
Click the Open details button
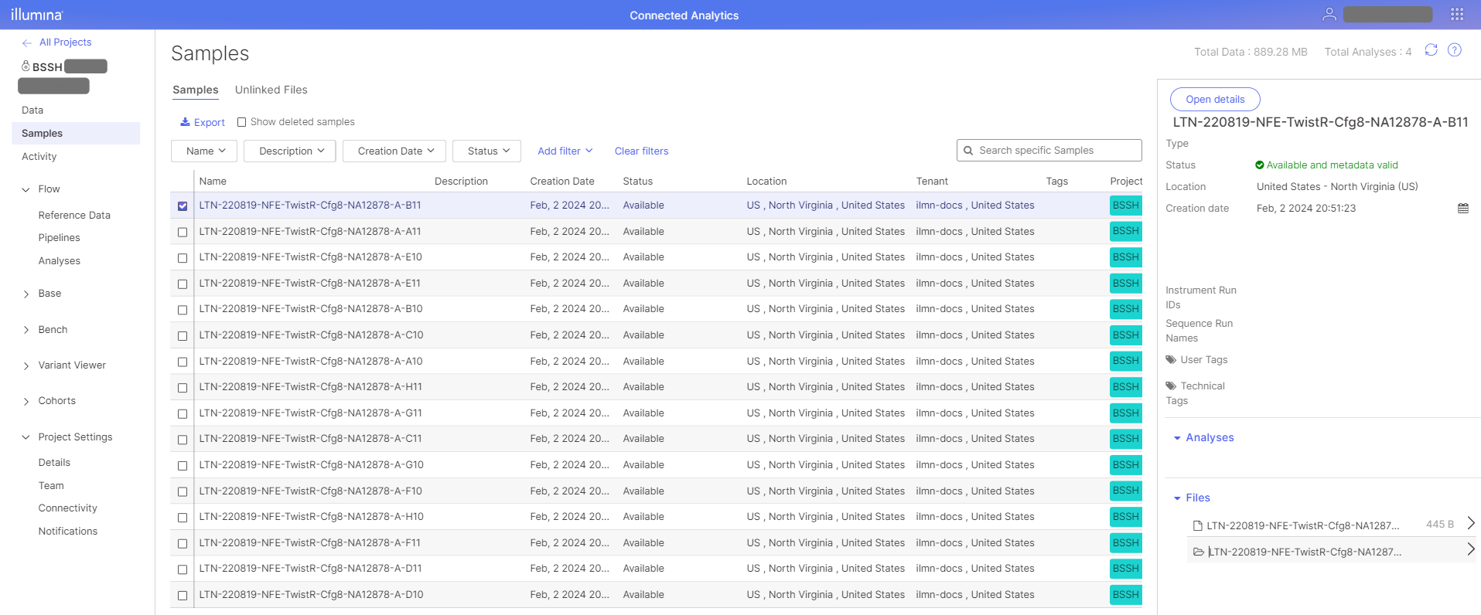(1214, 100)
